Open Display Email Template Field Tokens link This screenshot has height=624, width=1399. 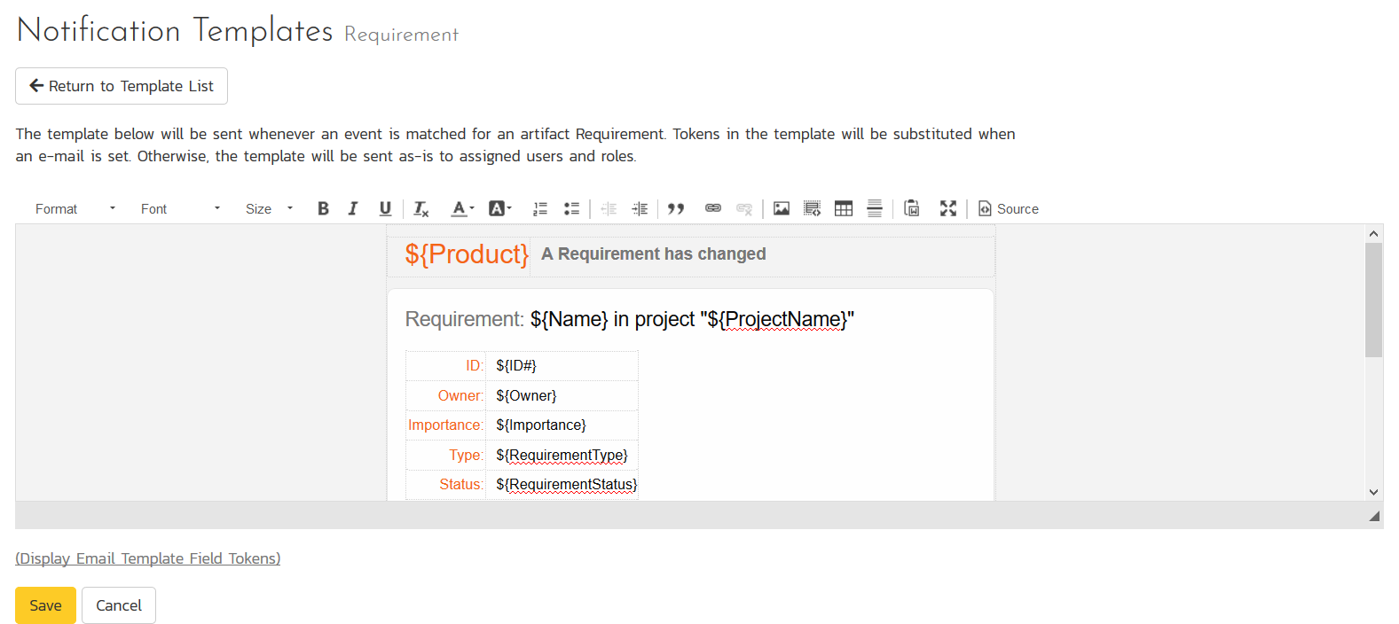(147, 558)
